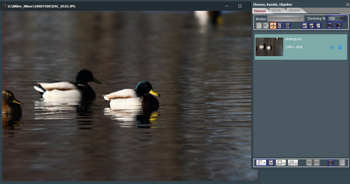Click the padlock icon in the layer toolbar
Image resolution: width=350 pixels, height=184 pixels.
coord(280,26)
